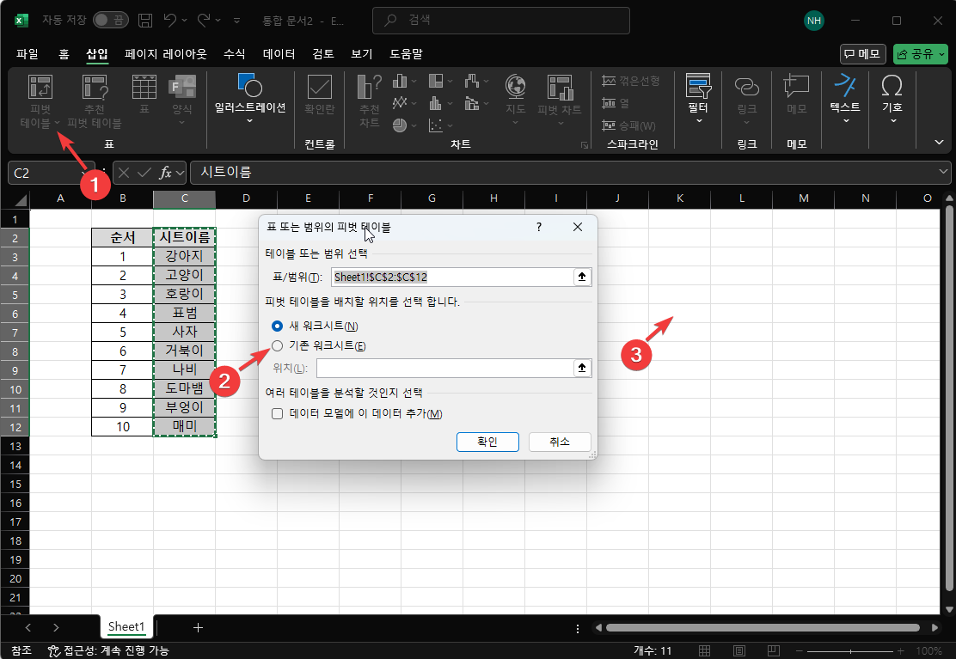Click the 공유 button
956x659 pixels.
919,53
